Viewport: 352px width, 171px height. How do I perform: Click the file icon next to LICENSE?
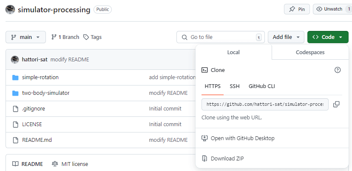point(15,124)
